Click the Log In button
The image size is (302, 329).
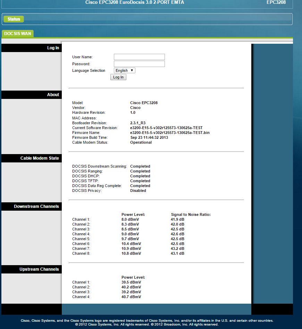point(118,77)
